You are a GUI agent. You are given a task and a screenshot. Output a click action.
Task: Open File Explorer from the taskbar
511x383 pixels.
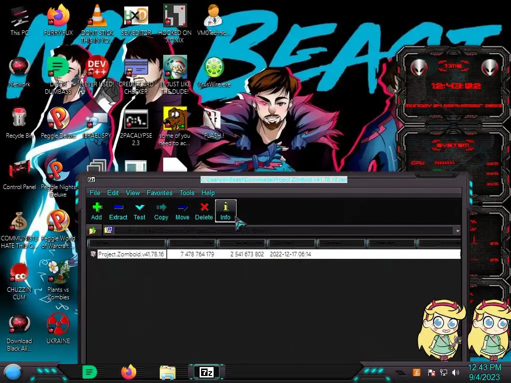click(x=168, y=372)
